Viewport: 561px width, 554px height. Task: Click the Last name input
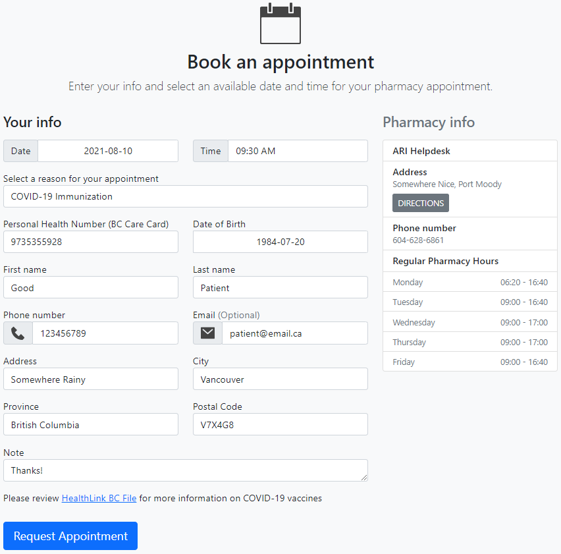tap(280, 287)
